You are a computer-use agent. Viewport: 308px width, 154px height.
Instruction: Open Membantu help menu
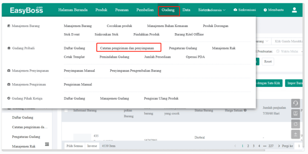[274, 10]
